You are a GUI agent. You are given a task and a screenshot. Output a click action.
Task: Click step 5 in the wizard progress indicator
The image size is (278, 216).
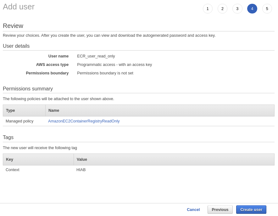click(267, 9)
